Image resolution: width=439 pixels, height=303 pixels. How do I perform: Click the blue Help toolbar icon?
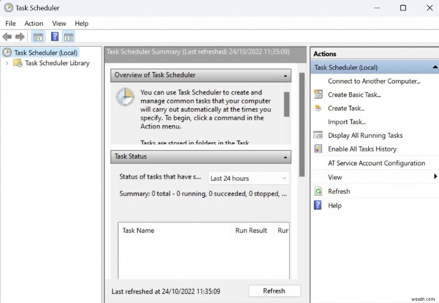click(55, 36)
